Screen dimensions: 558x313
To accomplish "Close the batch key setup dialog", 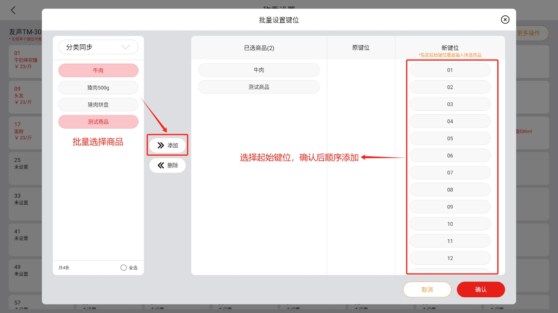I will pyautogui.click(x=505, y=19).
